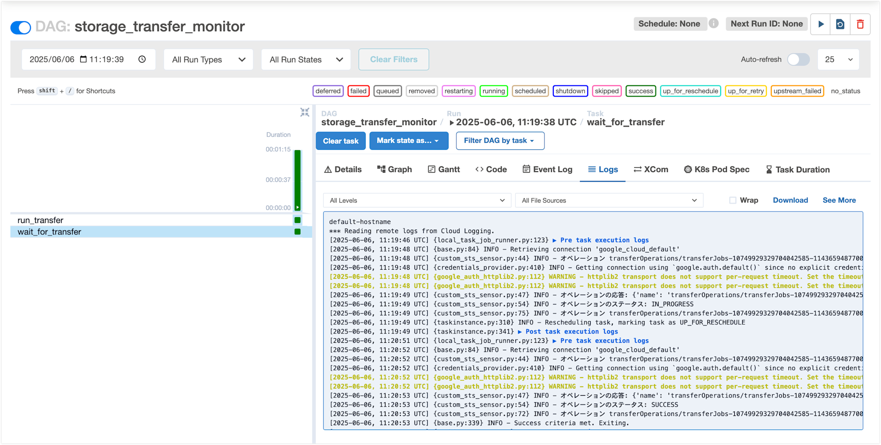Click the 'Rescheduling task' log line
Image resolution: width=881 pixels, height=445 pixels.
coord(537,323)
